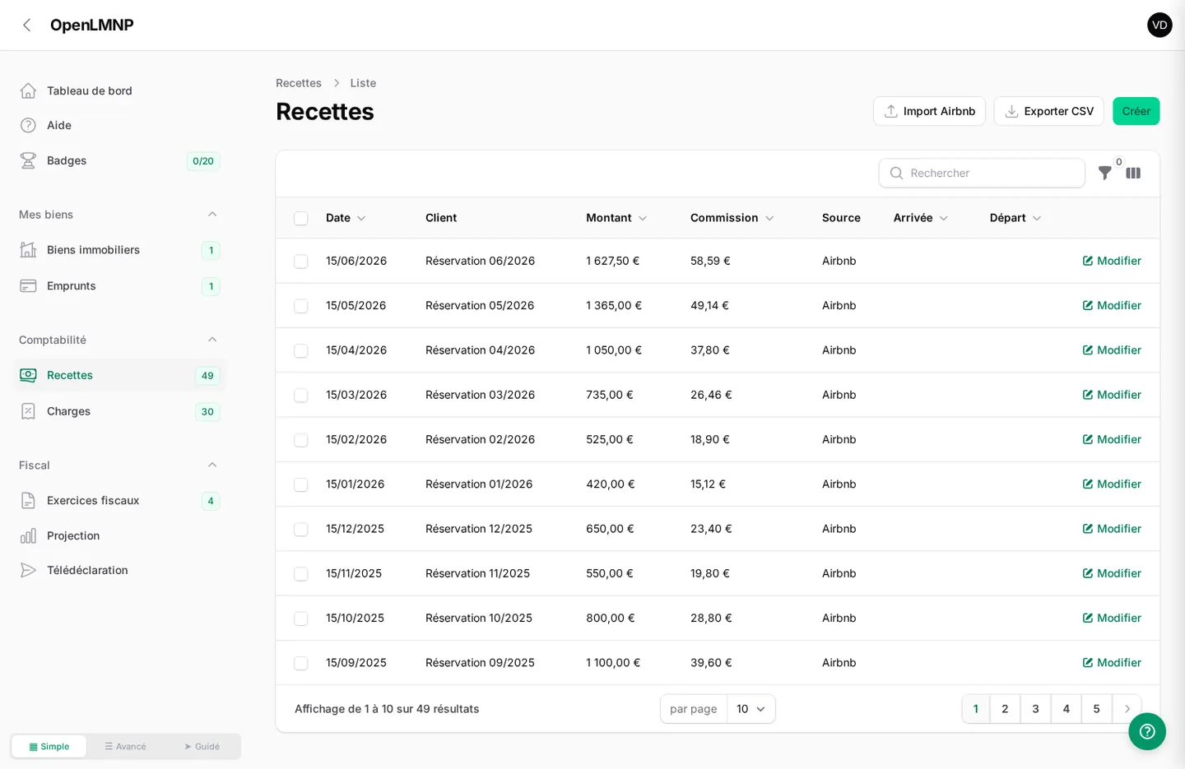Click the back arrow next to OpenLMNP
Viewport: 1185px width, 769px height.
pyautogui.click(x=27, y=25)
